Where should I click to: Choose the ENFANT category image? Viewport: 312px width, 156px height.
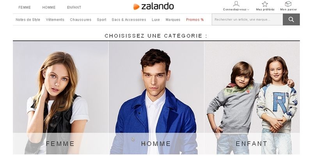point(252,98)
